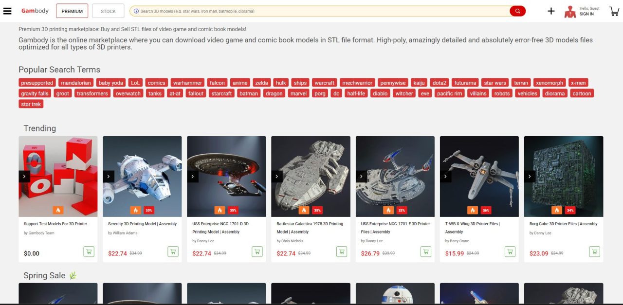Open USS Enterprise NCC-1701-D model title
Screen dimensions: 623x305
pyautogui.click(x=220, y=228)
